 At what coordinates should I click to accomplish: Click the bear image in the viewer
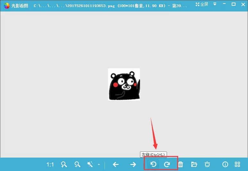point(124,85)
